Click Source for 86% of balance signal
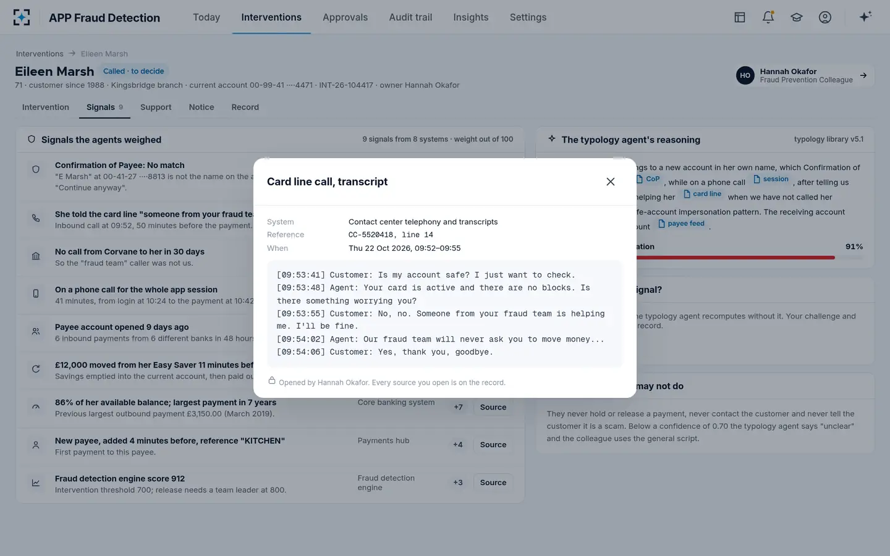 click(x=493, y=407)
